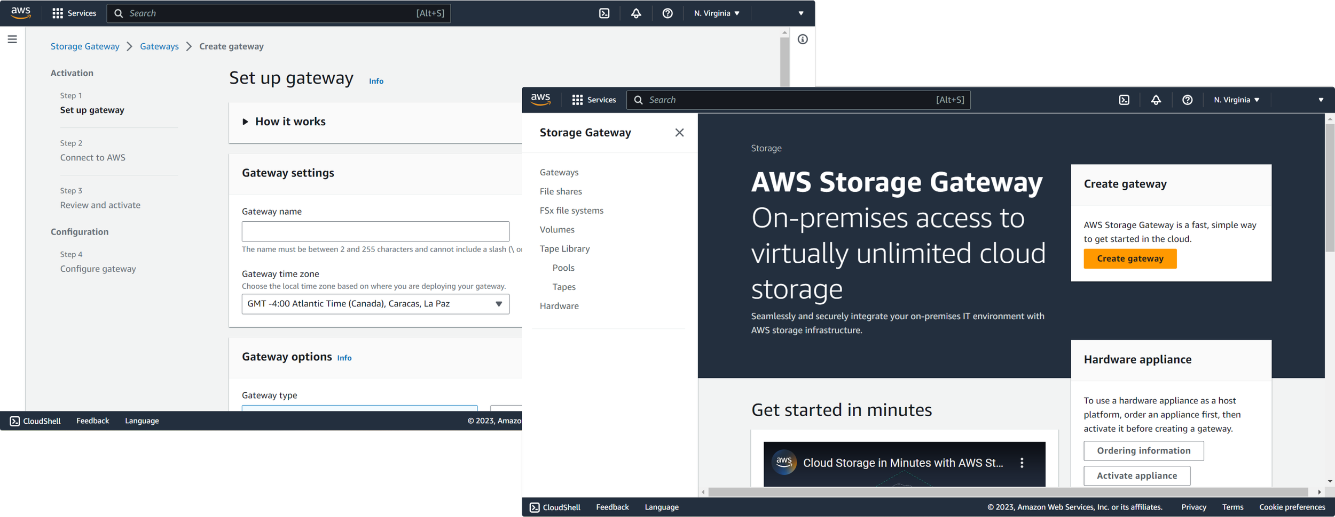Open CloudShell icon in front window header
This screenshot has width=1335, height=517.
pyautogui.click(x=1124, y=100)
